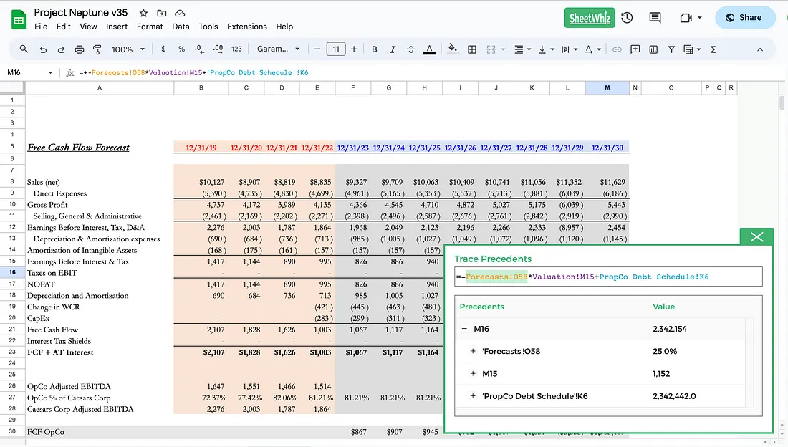Viewport: 788px width, 447px height.
Task: Click the Create a filter icon
Action: tap(671, 49)
